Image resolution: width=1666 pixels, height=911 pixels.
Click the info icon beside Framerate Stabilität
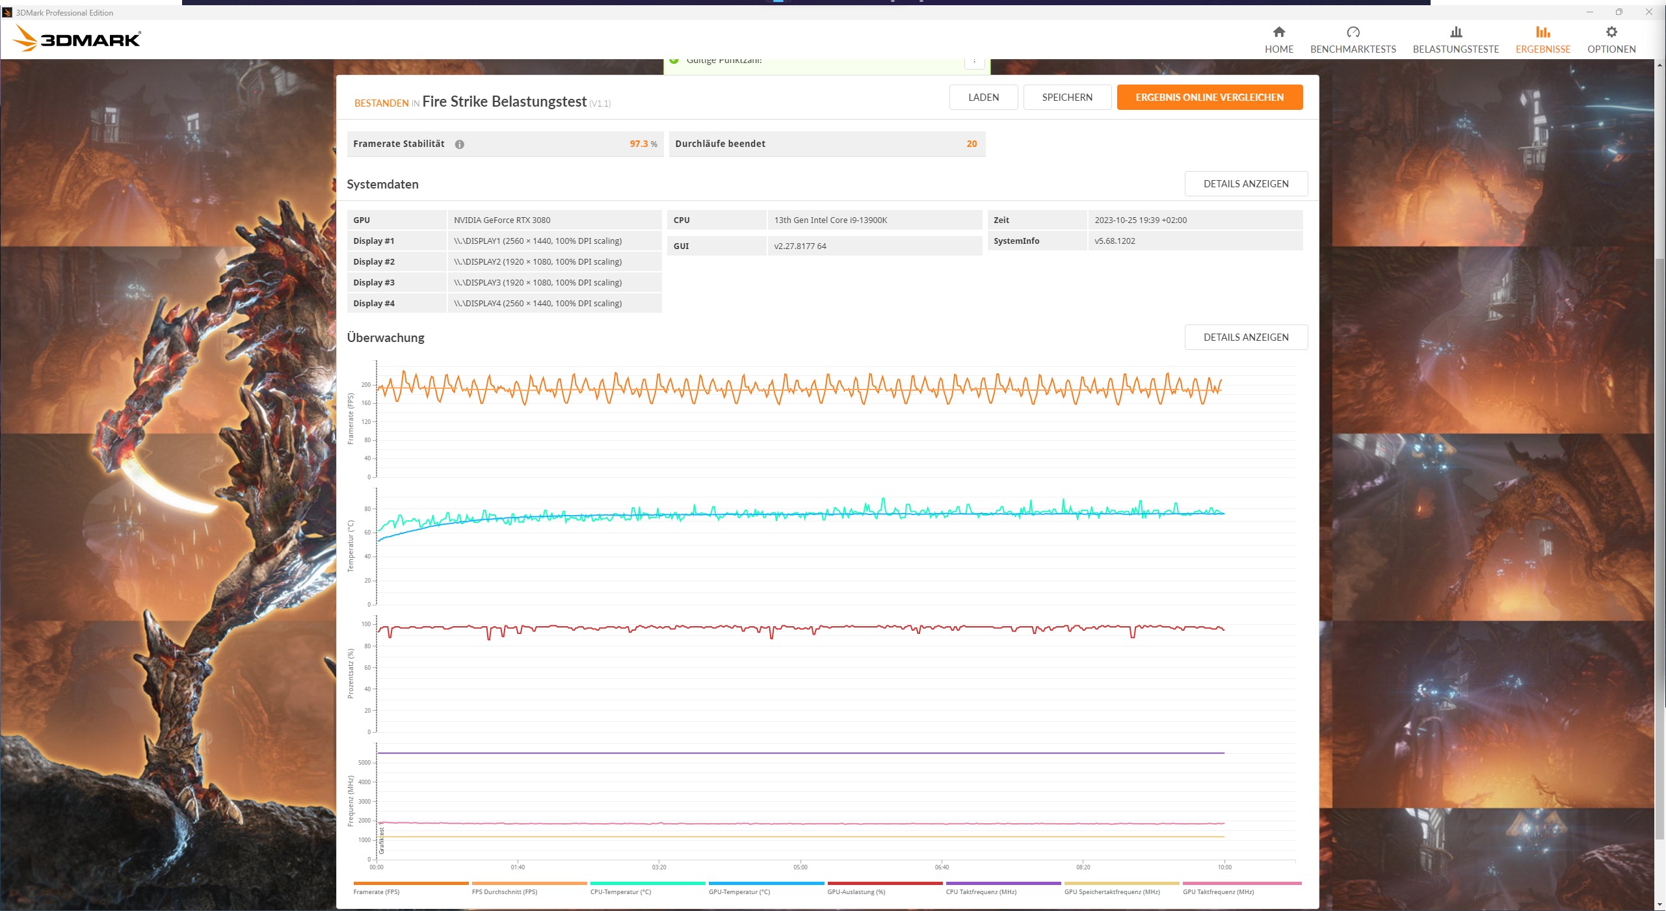(x=459, y=144)
